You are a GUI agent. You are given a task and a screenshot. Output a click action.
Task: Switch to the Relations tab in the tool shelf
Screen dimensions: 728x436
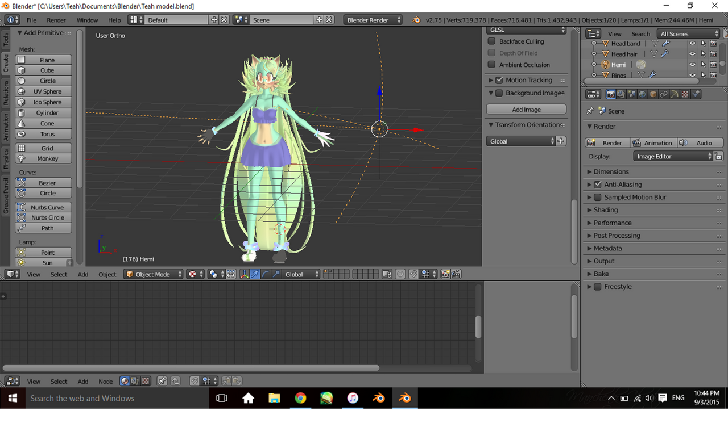coord(6,93)
